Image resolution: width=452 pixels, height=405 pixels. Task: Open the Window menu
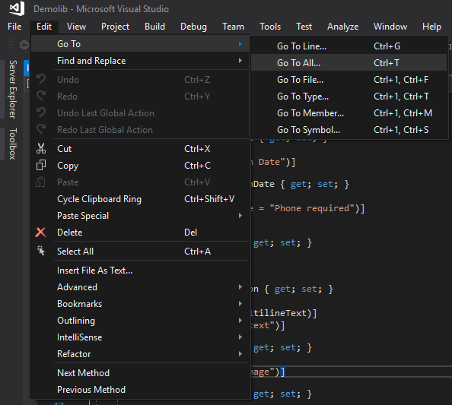(x=390, y=27)
